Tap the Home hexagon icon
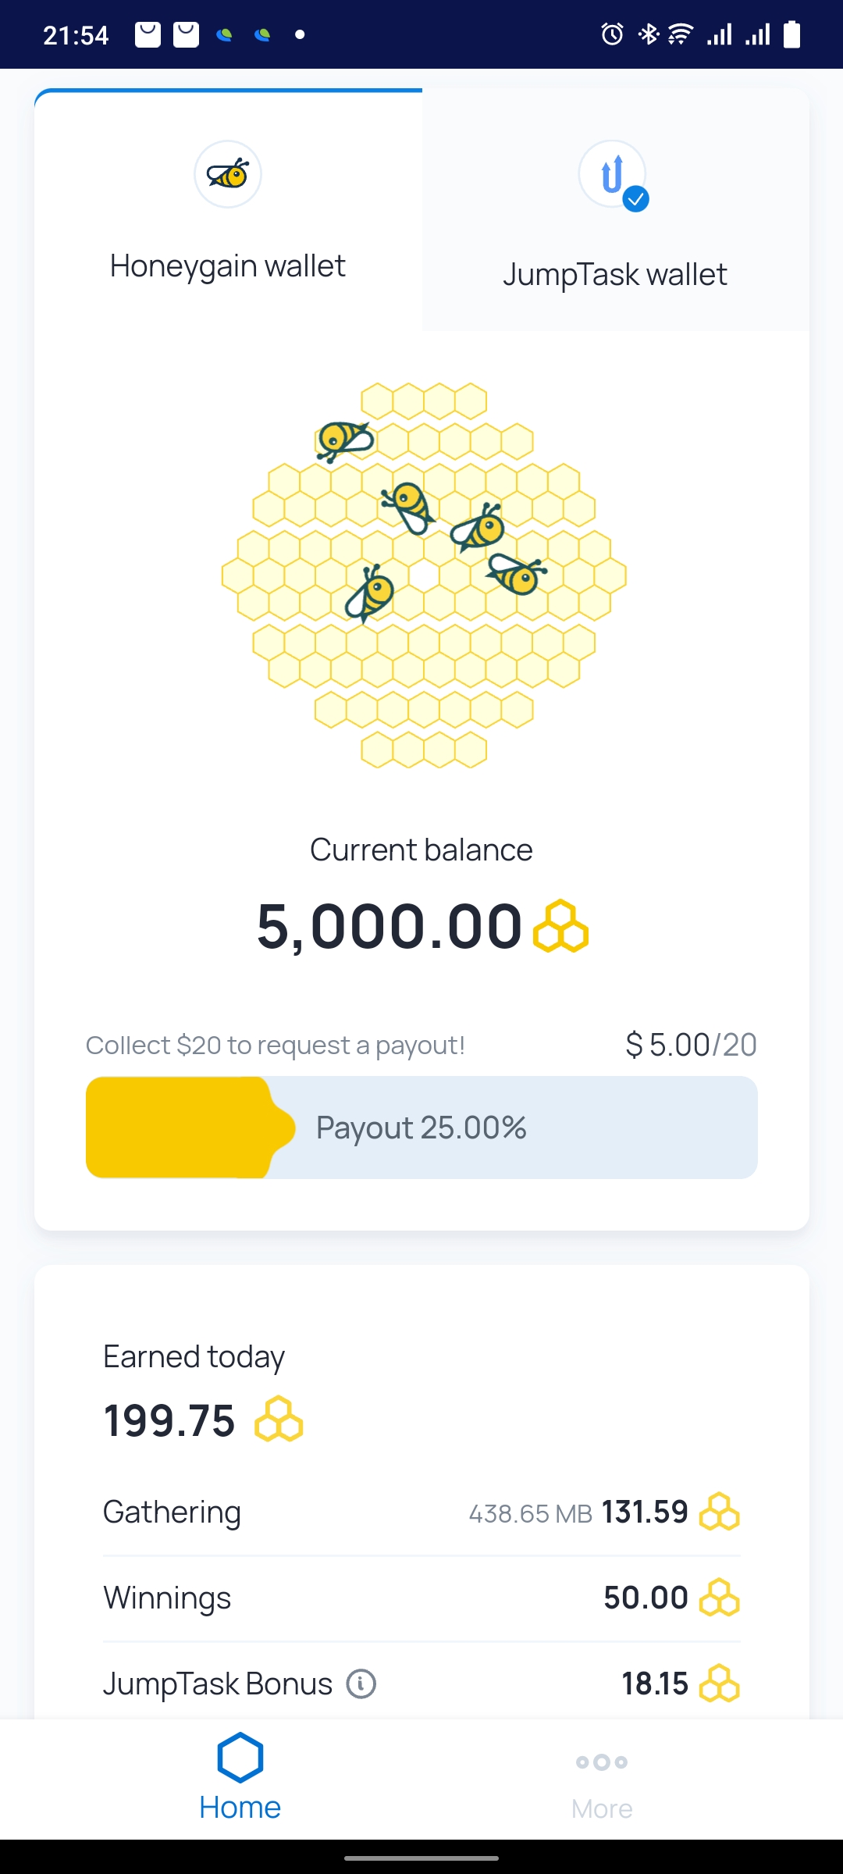 point(240,1758)
